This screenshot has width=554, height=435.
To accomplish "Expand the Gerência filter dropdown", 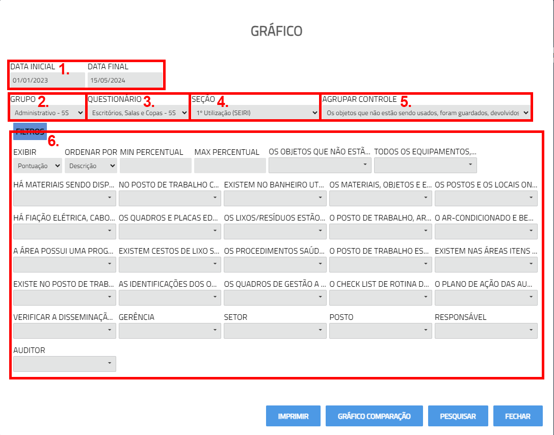I will click(x=170, y=331).
